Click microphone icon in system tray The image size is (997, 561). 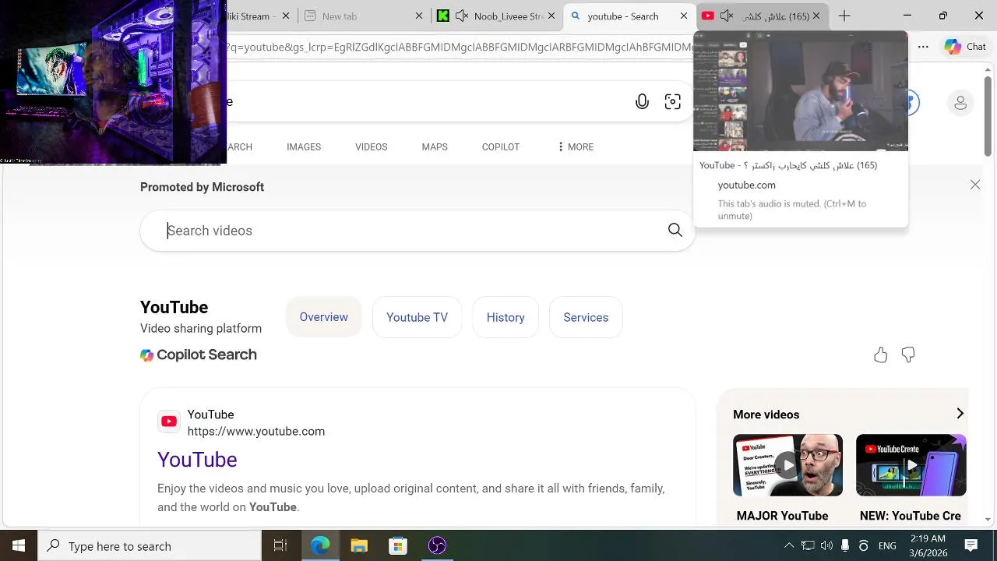click(x=845, y=546)
